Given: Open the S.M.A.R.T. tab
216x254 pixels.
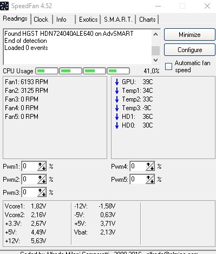Looking at the screenshot, I should (118, 20).
